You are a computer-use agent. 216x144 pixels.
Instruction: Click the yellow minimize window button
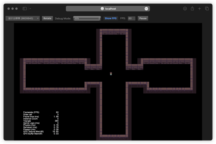point(13,9)
